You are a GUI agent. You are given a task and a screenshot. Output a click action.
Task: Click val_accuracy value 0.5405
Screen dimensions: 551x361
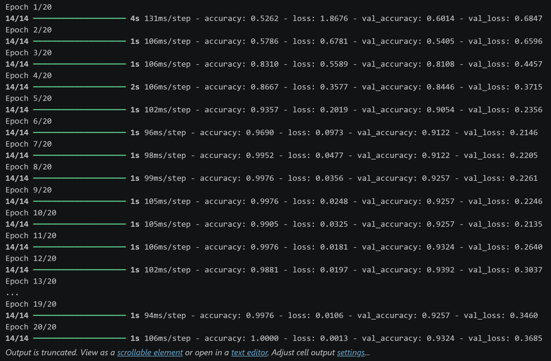click(441, 41)
